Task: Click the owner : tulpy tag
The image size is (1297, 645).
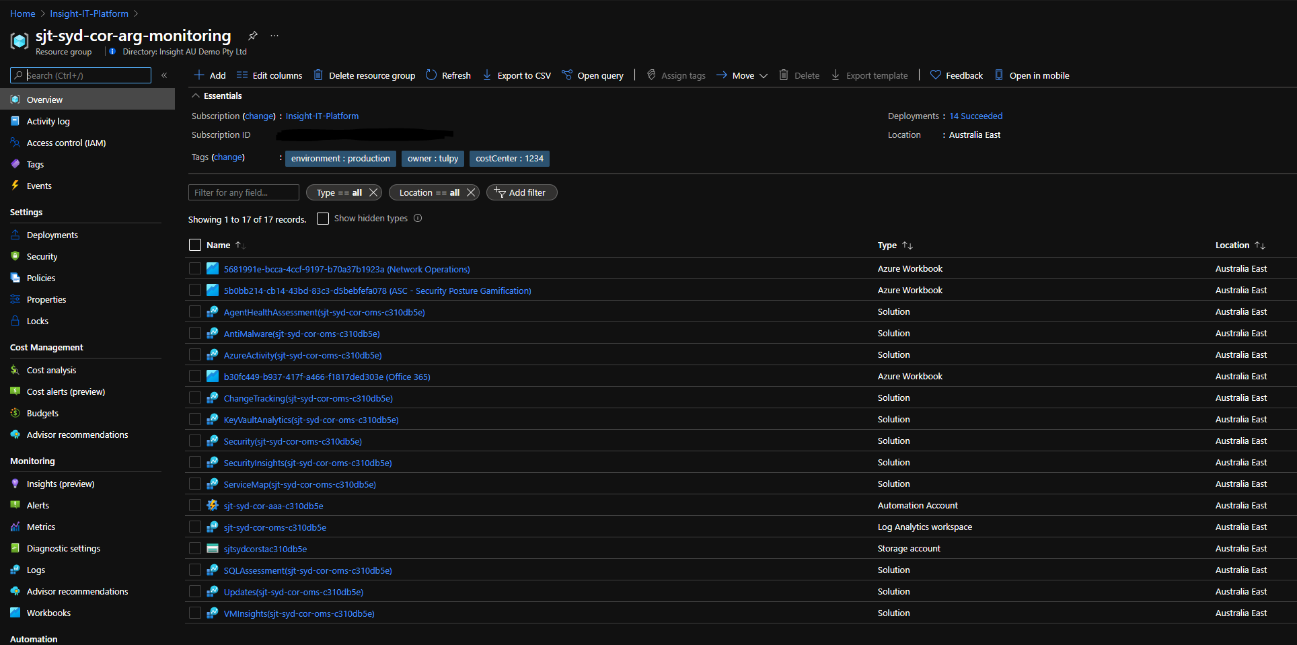Action: [x=433, y=158]
